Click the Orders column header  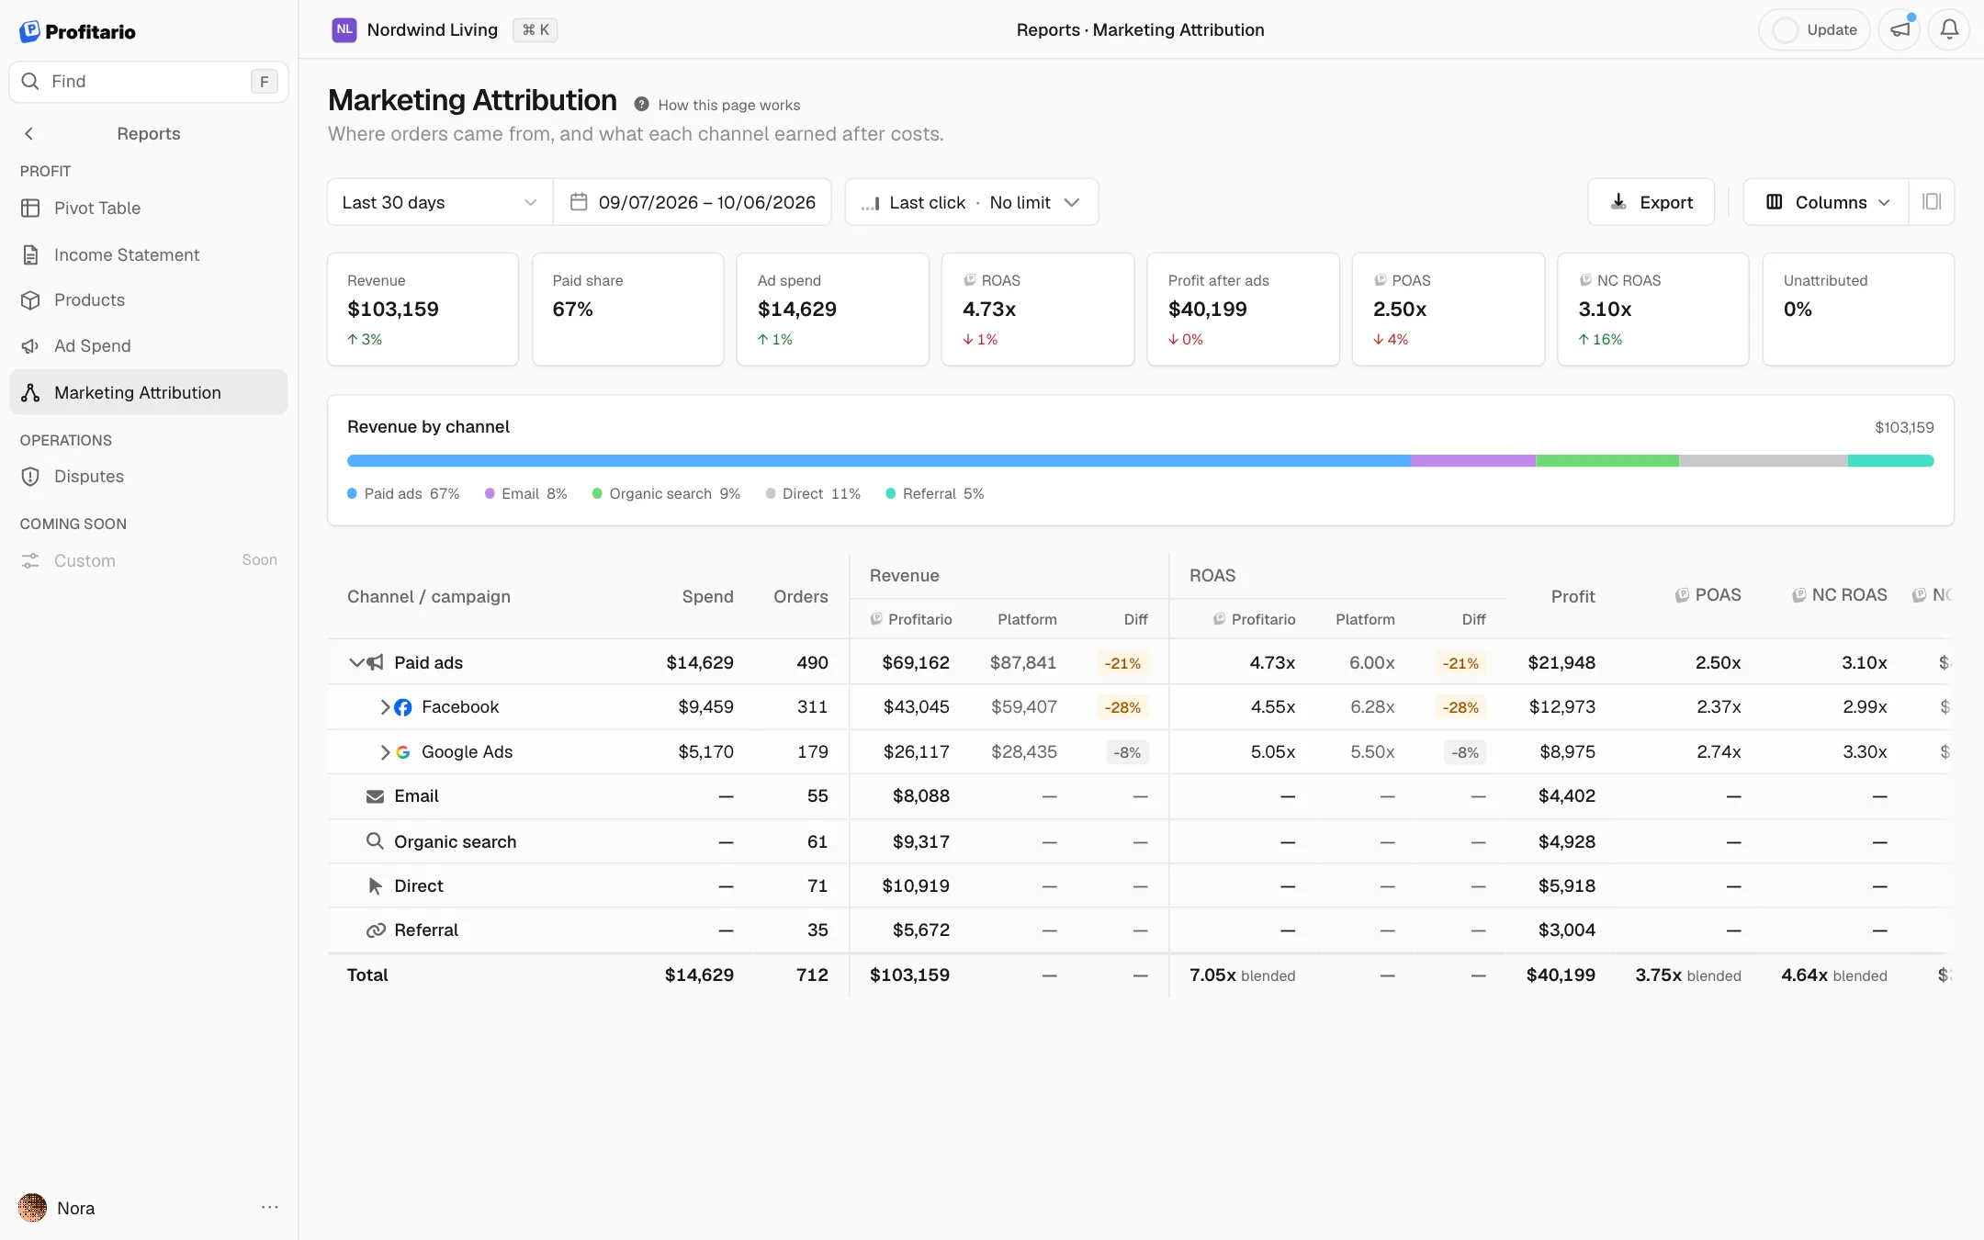(800, 597)
